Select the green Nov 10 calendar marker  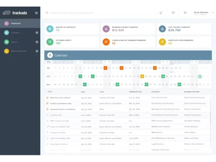click(118, 85)
